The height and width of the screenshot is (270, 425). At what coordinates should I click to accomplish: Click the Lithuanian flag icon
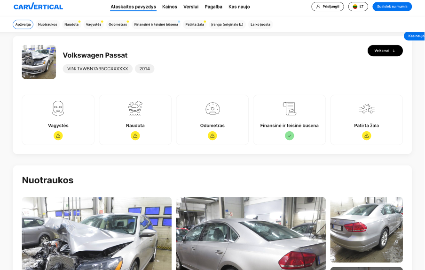(355, 7)
